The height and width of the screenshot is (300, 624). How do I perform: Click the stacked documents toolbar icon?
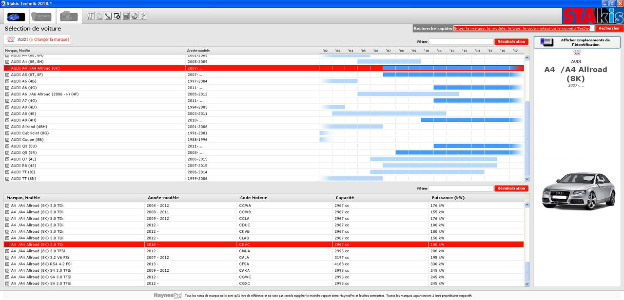coord(99,16)
